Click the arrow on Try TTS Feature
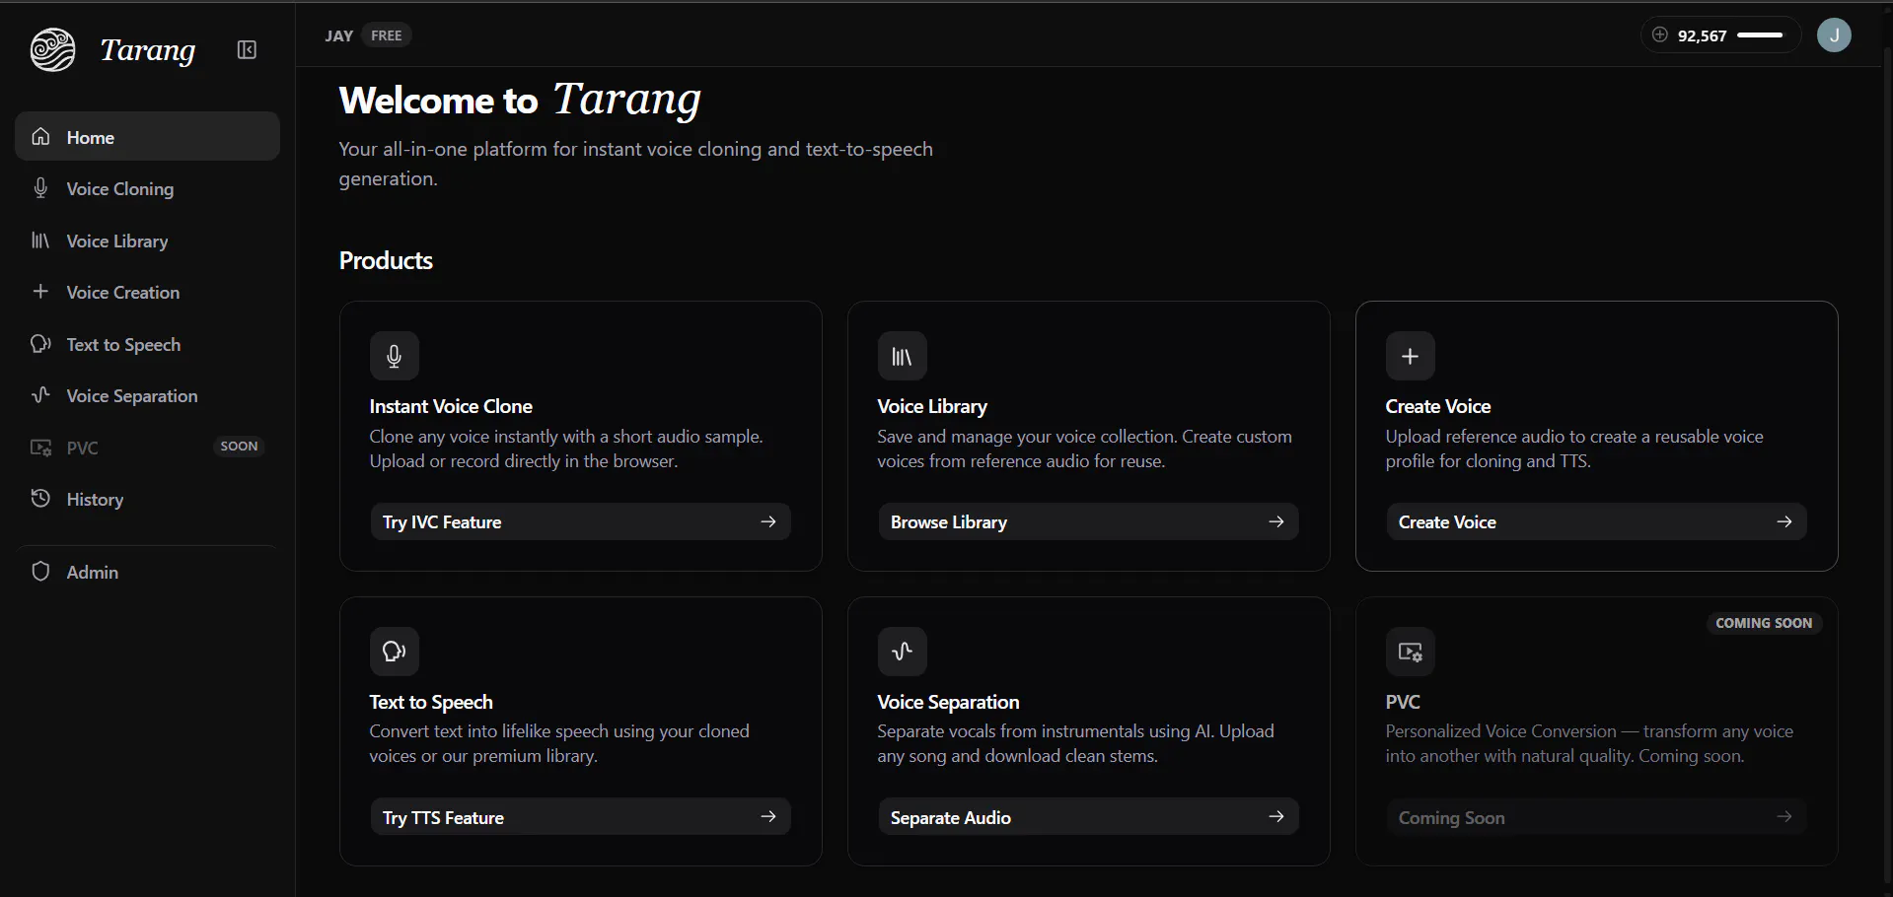This screenshot has height=897, width=1893. pos(768,817)
